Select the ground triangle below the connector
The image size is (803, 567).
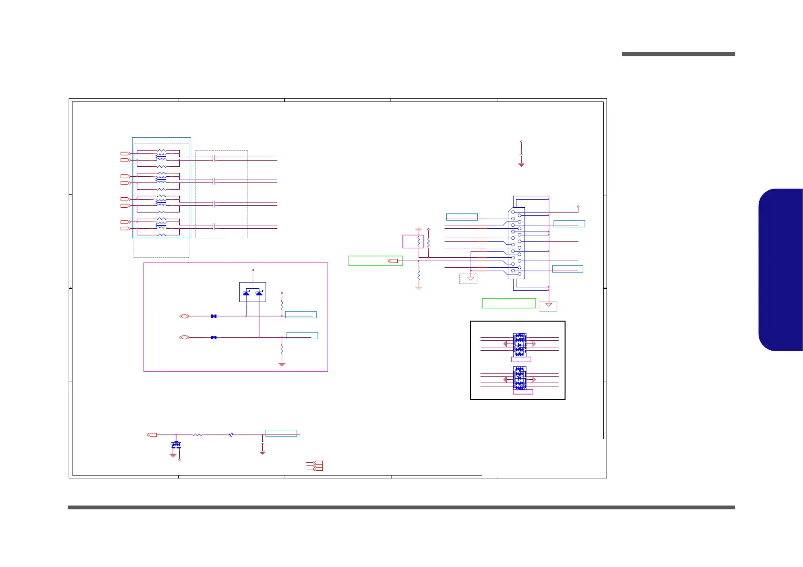(x=549, y=304)
